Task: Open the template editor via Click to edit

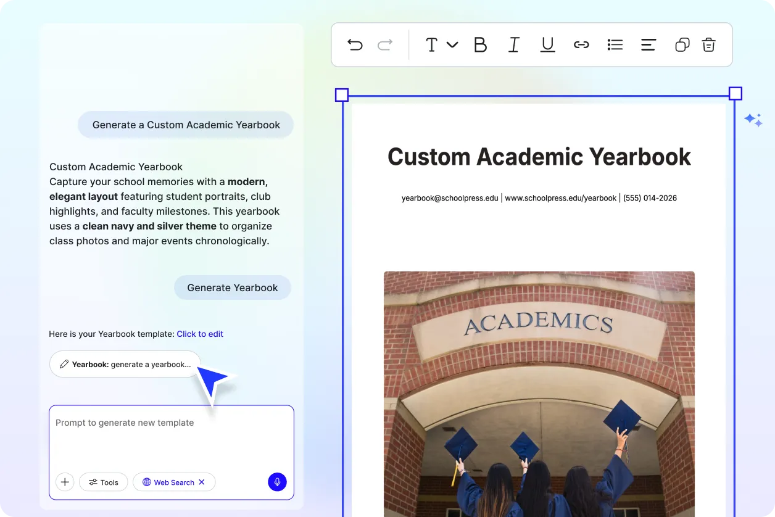Action: (199, 334)
